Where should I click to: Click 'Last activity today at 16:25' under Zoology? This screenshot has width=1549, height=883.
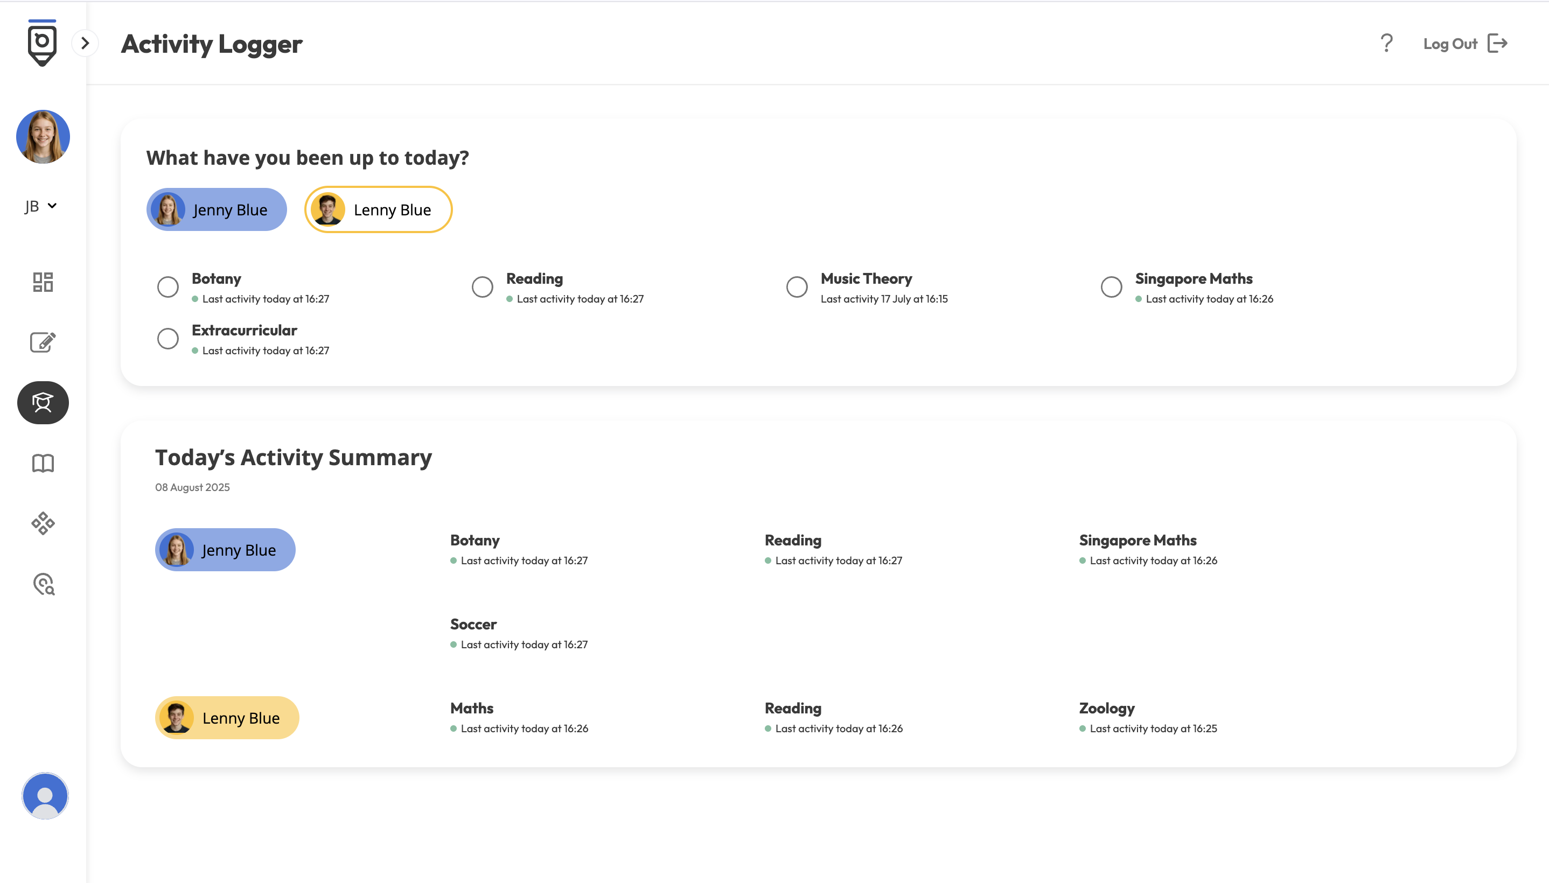(x=1154, y=728)
